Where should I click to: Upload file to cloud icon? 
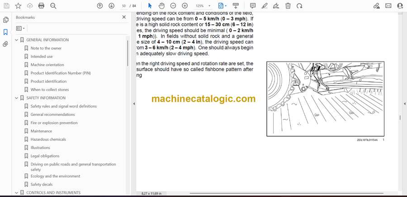click(30, 6)
